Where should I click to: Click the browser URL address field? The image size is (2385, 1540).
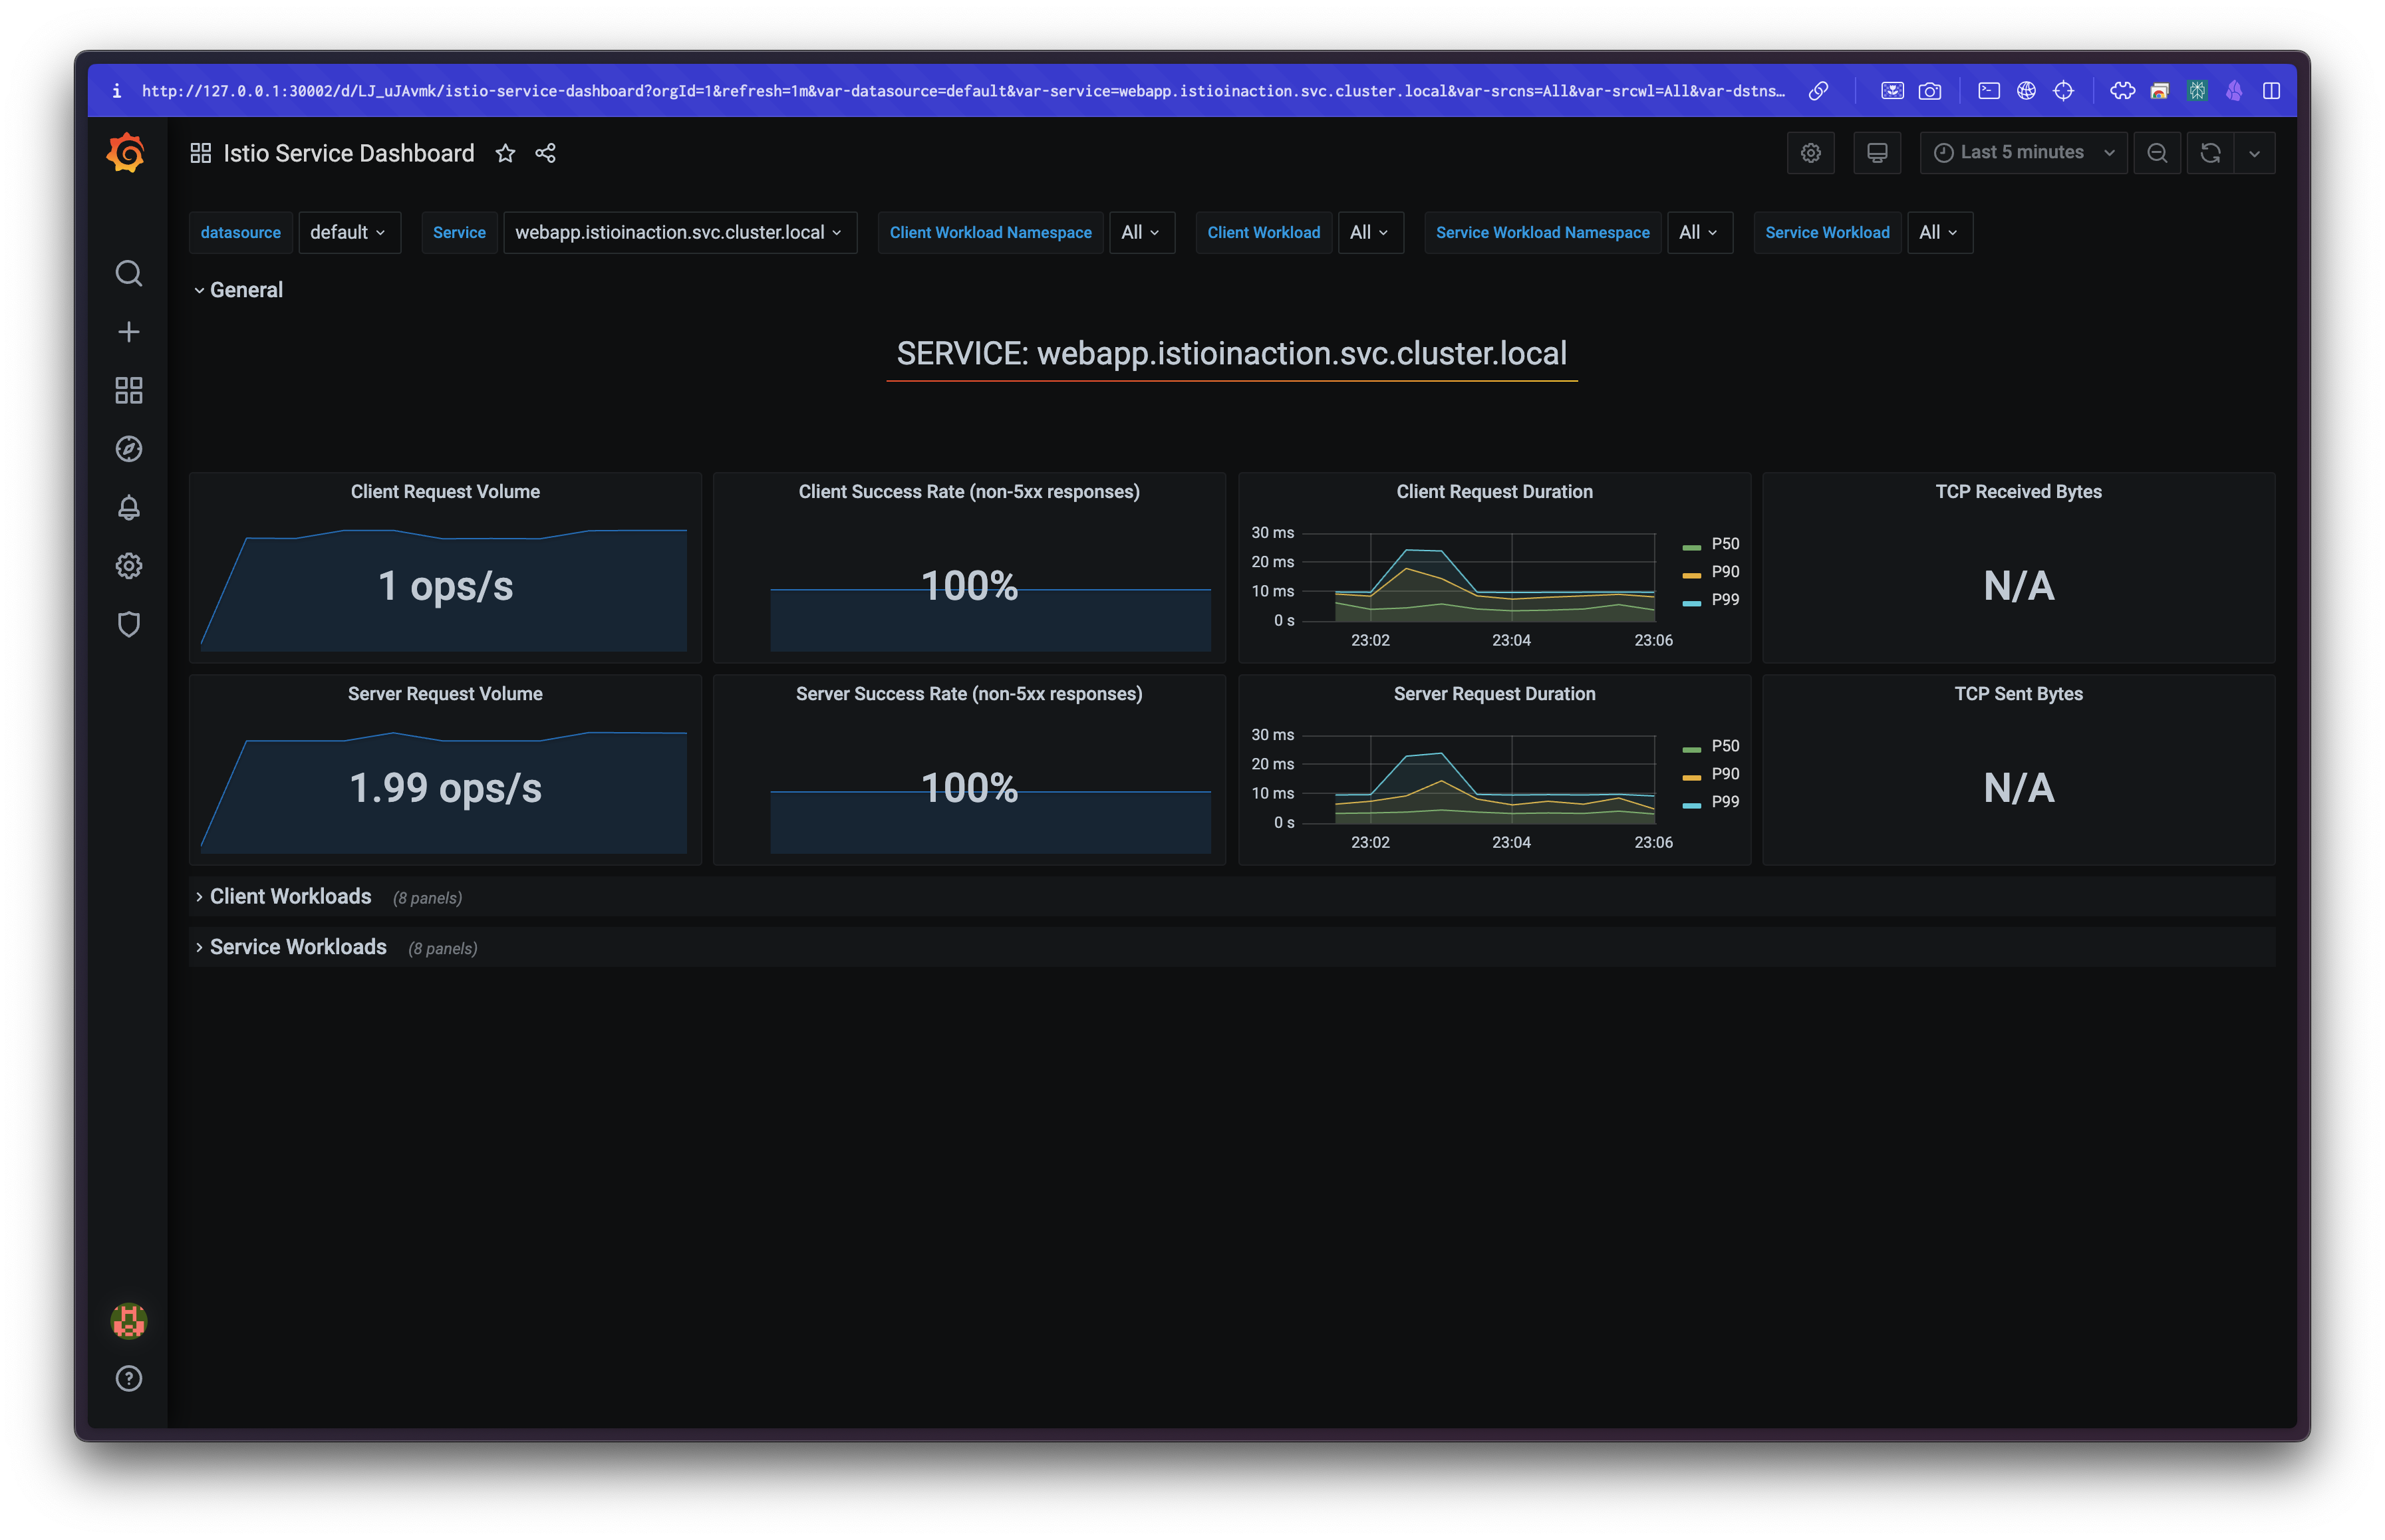[x=962, y=91]
